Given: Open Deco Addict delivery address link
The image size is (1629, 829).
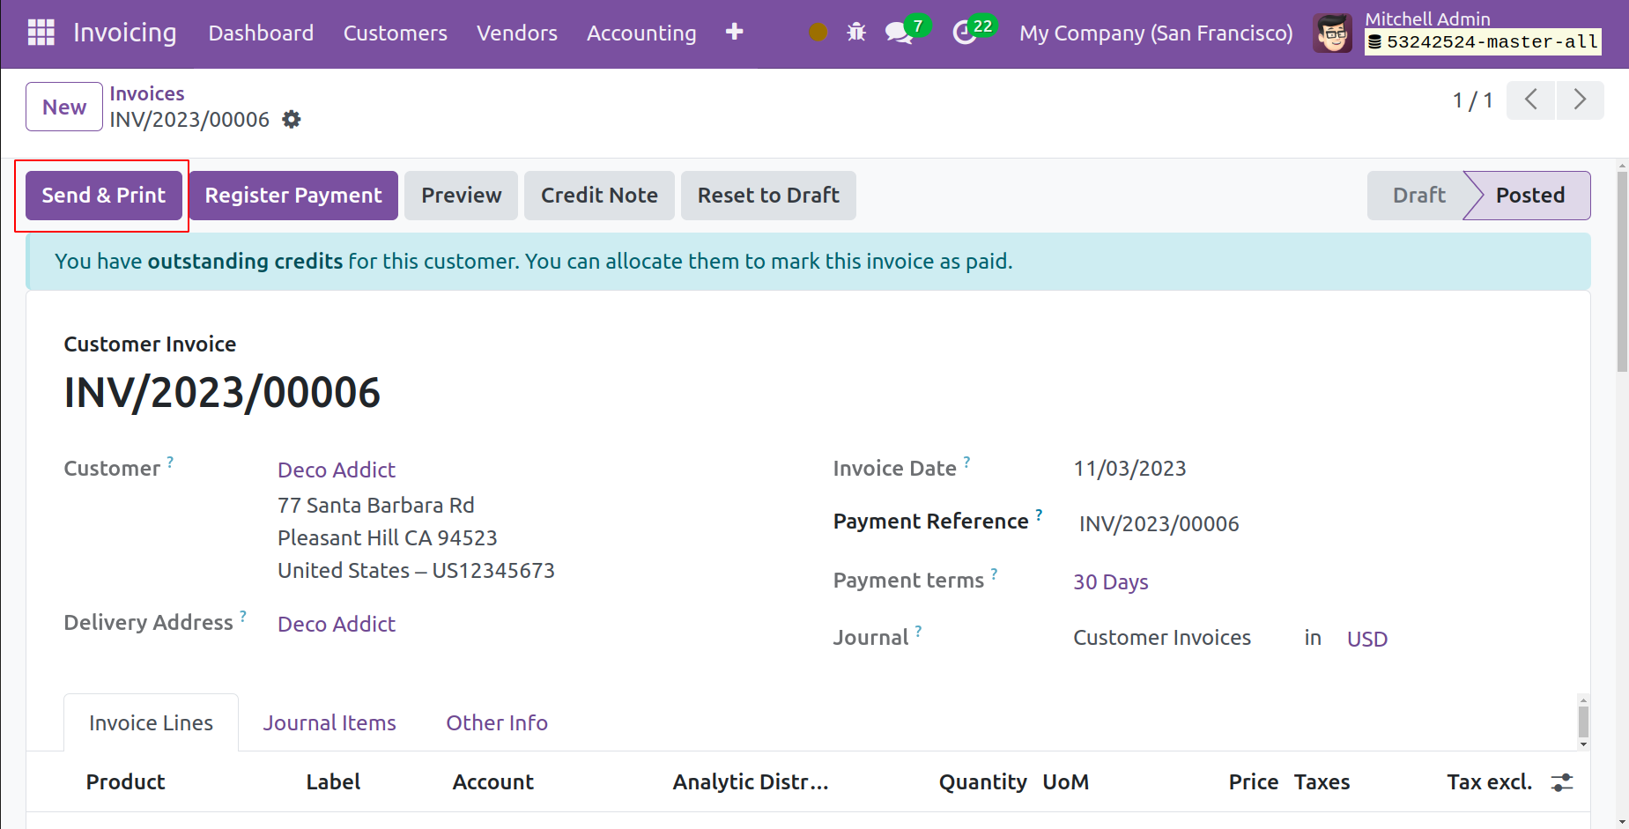Looking at the screenshot, I should 337,624.
